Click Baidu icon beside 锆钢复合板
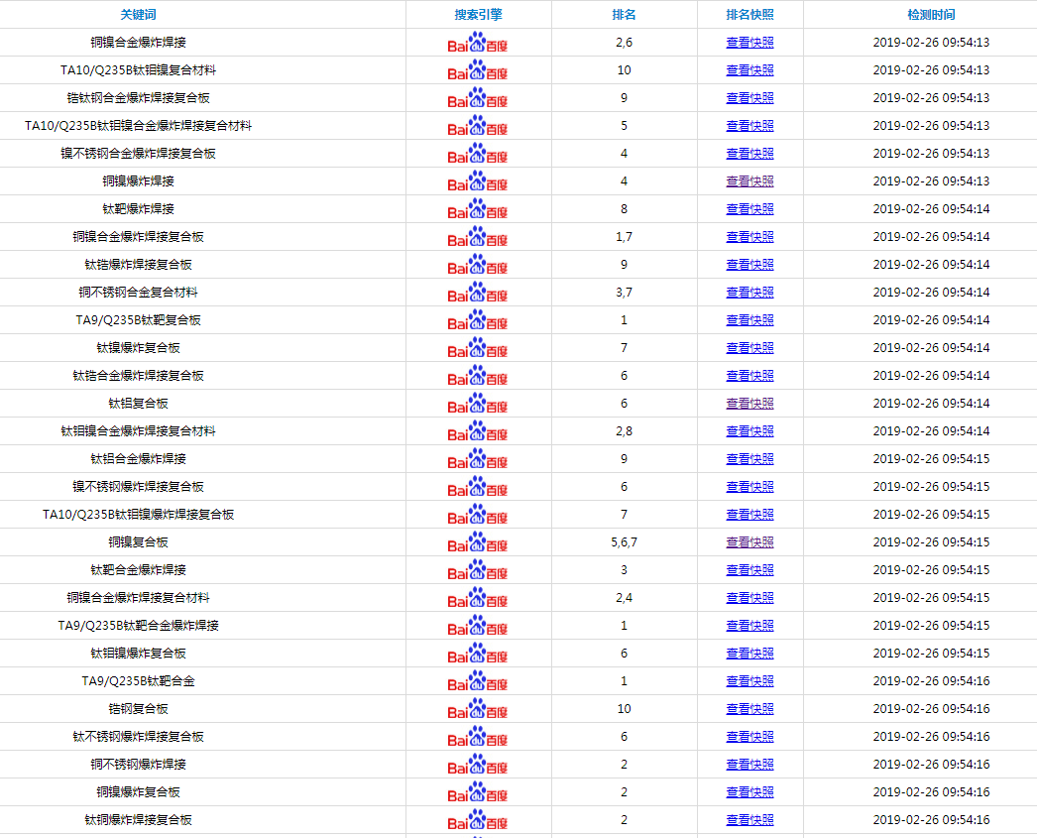Screen dimensions: 1037x838 click(477, 710)
